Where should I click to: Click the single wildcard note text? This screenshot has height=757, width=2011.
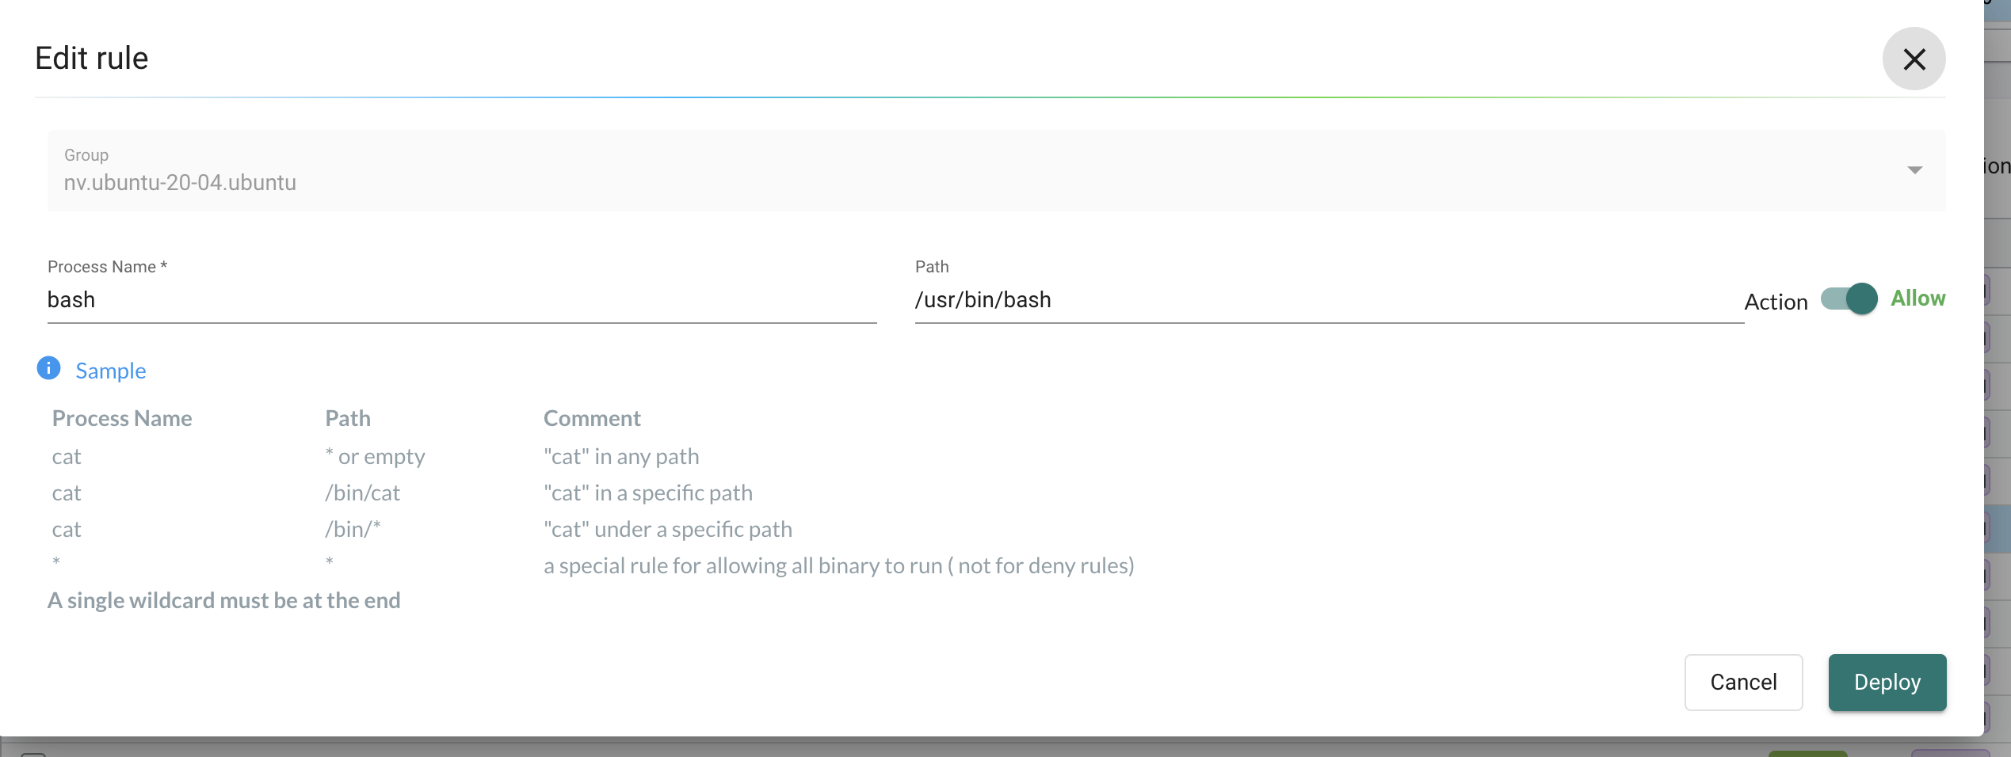click(224, 600)
